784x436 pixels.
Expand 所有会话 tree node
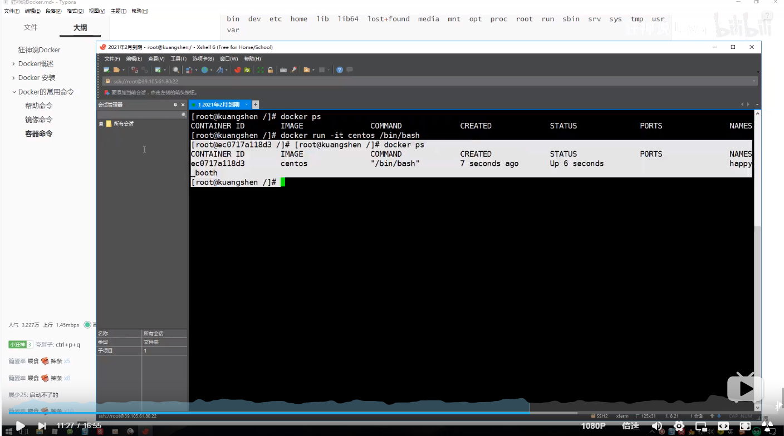click(101, 123)
